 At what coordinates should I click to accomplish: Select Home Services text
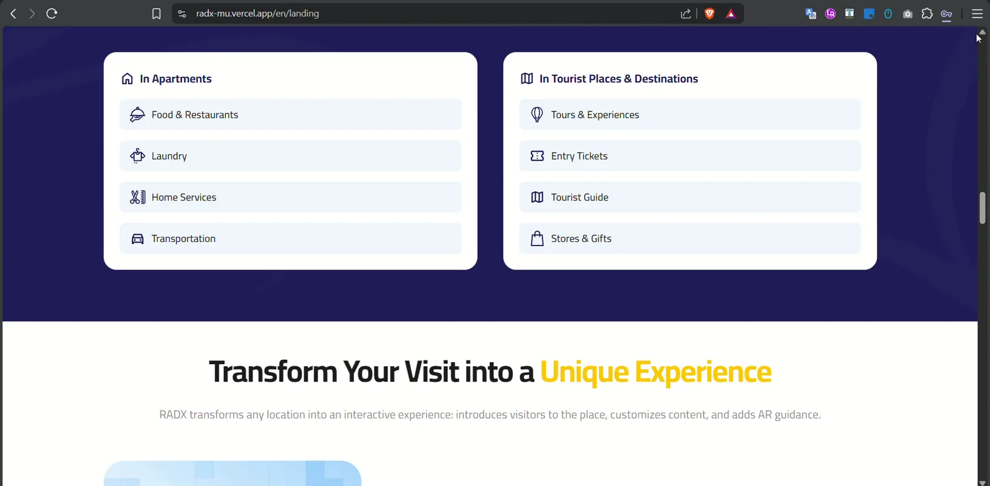click(184, 197)
